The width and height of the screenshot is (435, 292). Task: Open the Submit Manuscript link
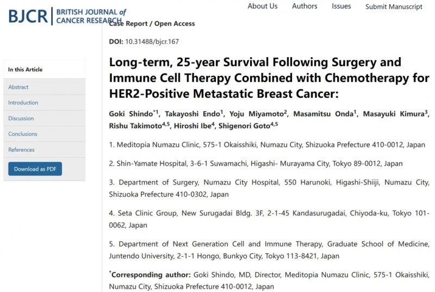point(394,7)
